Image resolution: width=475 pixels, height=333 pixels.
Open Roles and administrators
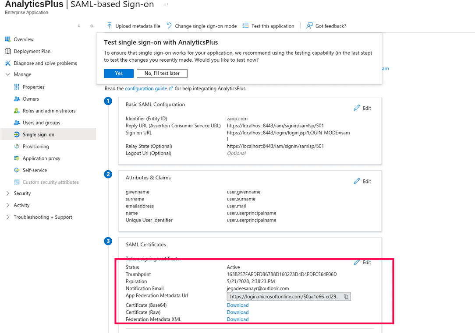point(49,111)
